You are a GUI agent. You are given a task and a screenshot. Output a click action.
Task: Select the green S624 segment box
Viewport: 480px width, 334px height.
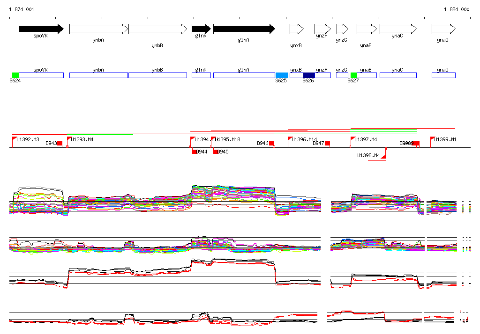tap(15, 75)
